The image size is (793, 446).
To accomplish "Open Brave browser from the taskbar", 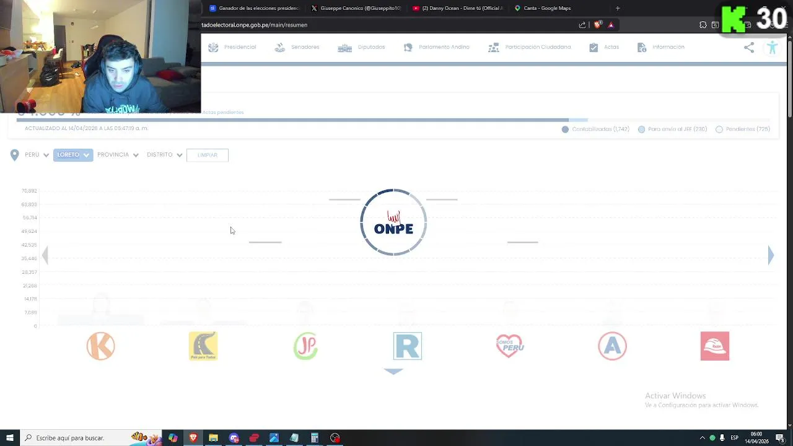I will pyautogui.click(x=193, y=438).
